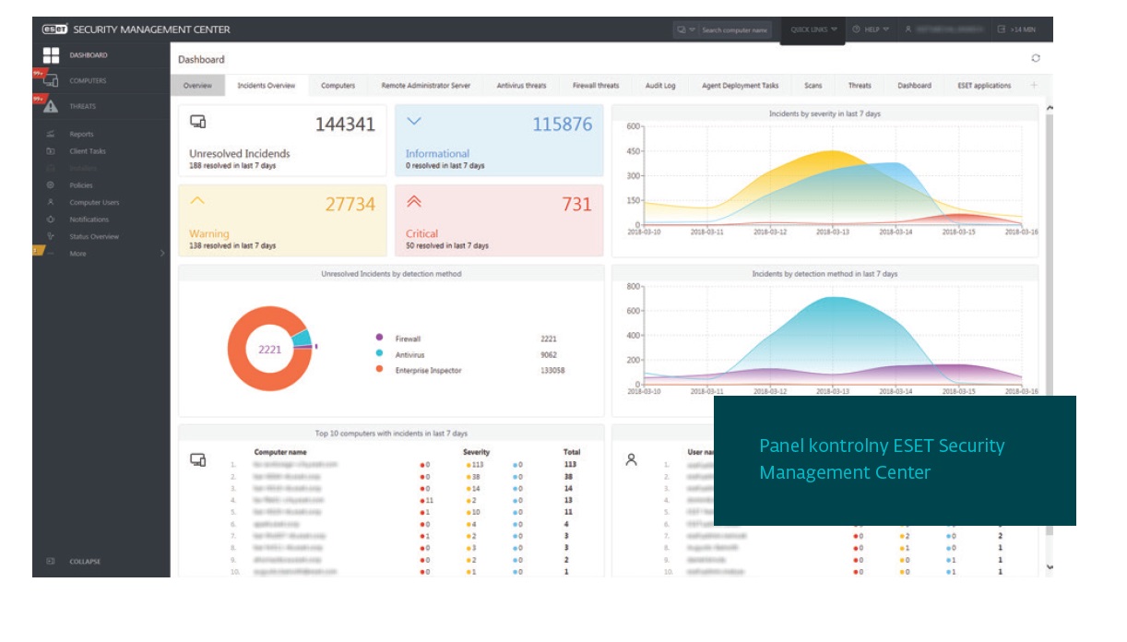The width and height of the screenshot is (1127, 642).
Task: Click the Critical count 731
Action: (x=576, y=204)
